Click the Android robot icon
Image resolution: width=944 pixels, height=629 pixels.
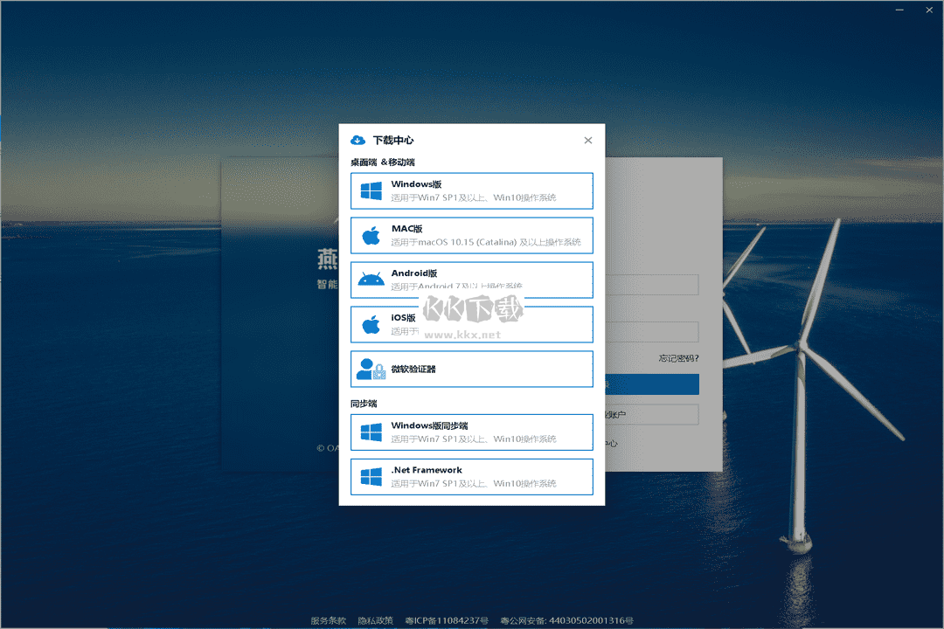(371, 280)
